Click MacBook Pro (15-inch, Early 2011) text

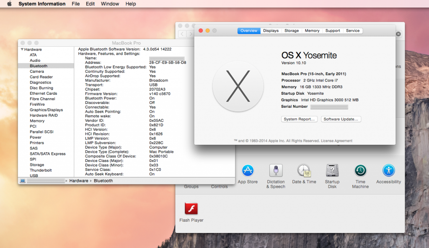click(314, 74)
